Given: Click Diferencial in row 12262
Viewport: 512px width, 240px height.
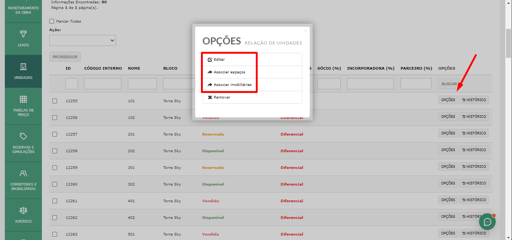Looking at the screenshot, I should (x=292, y=217).
